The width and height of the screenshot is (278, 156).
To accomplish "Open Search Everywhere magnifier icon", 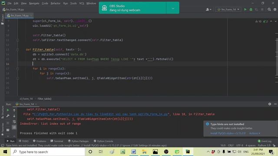I will tap(269, 10).
